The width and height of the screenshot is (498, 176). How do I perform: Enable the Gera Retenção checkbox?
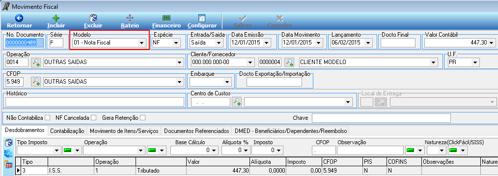[x=142, y=118]
